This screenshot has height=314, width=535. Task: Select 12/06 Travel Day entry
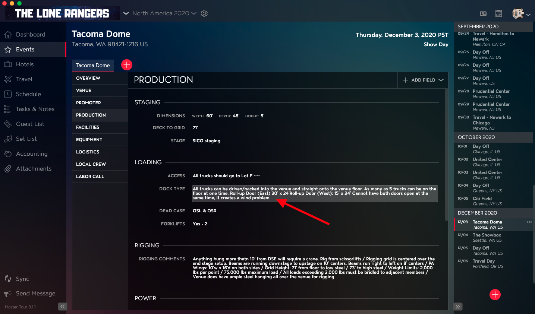pyautogui.click(x=493, y=264)
